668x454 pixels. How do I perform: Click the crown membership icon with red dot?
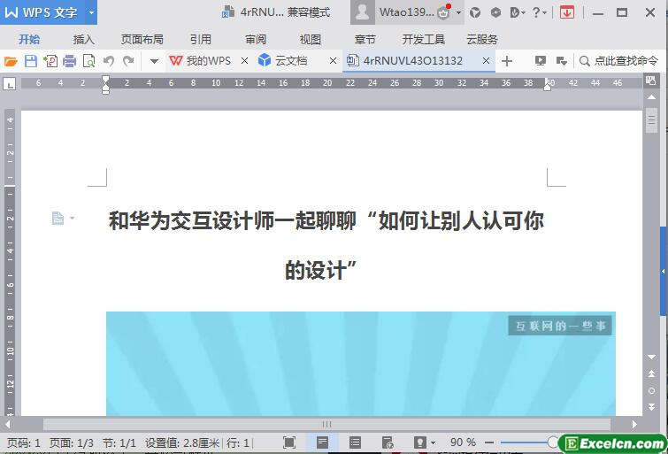pos(444,12)
